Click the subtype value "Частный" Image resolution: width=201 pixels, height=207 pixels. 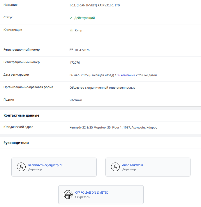point(76,100)
